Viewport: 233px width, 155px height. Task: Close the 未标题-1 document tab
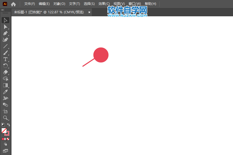tap(89, 12)
